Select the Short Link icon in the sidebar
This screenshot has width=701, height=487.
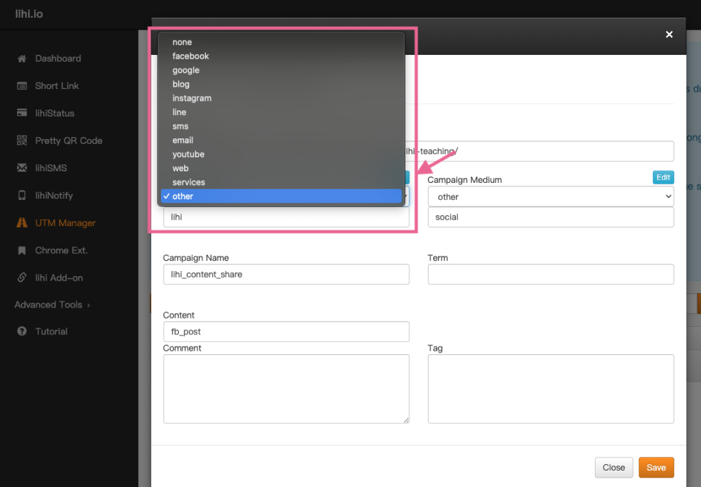[23, 86]
